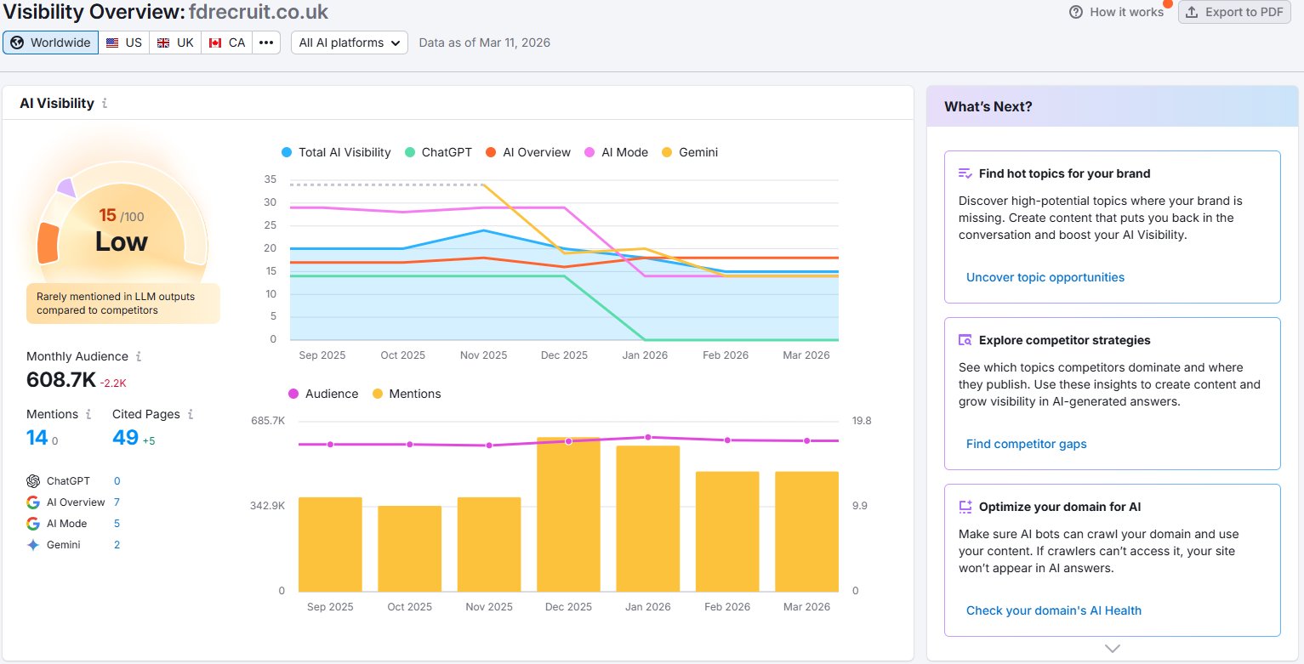
Task: Click the Cited Pages value 49
Action: [125, 438]
